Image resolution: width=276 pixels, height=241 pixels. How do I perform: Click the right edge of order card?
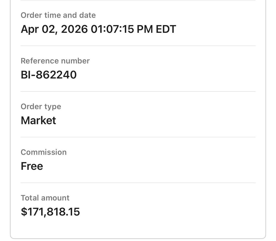click(x=266, y=115)
